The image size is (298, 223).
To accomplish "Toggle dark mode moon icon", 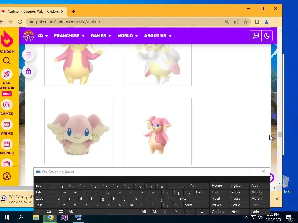I will [x=267, y=36].
